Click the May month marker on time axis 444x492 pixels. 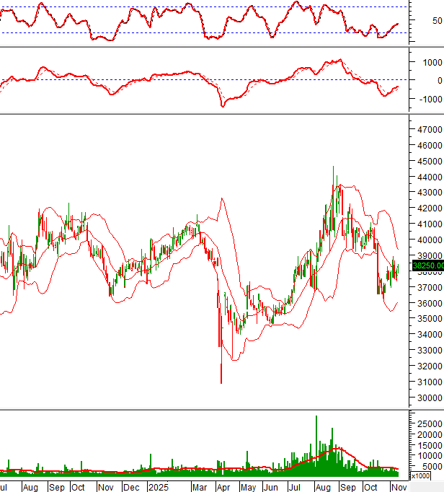(x=247, y=487)
